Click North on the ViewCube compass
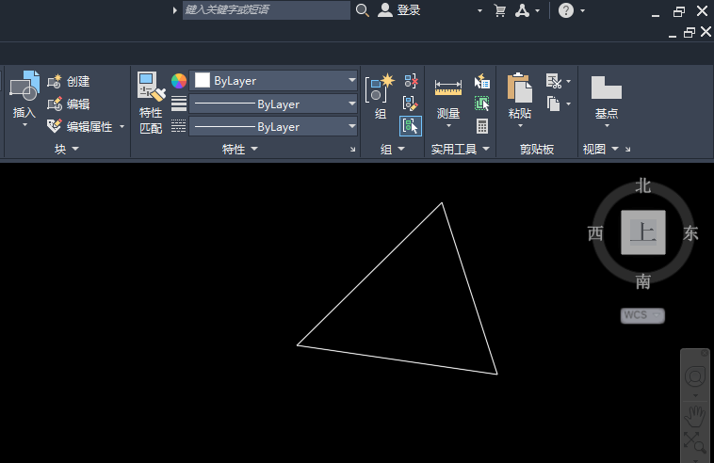The image size is (714, 463). pos(643,185)
